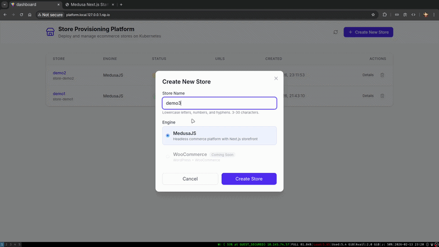Click the refresh stores icon
Screen dimensions: 439x247
click(x=335, y=32)
